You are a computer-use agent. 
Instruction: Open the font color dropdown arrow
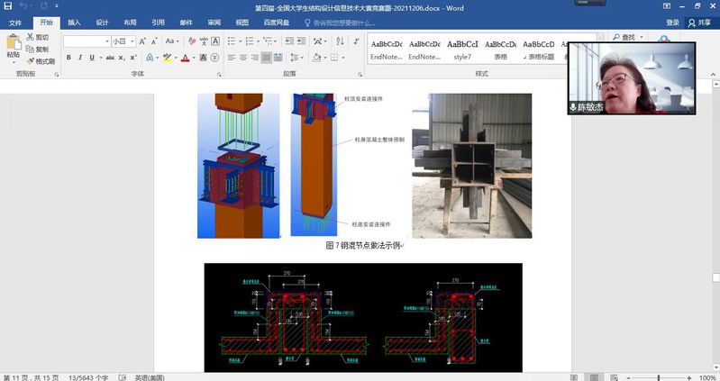194,58
